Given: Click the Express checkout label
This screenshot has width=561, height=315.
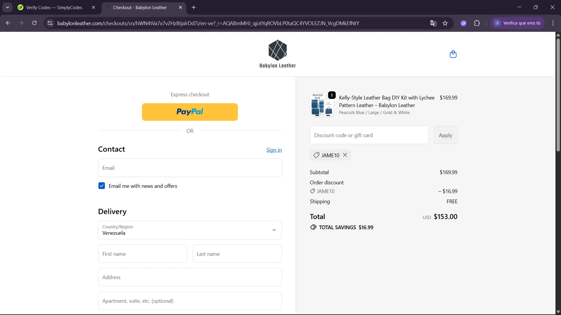Looking at the screenshot, I should coord(190,94).
